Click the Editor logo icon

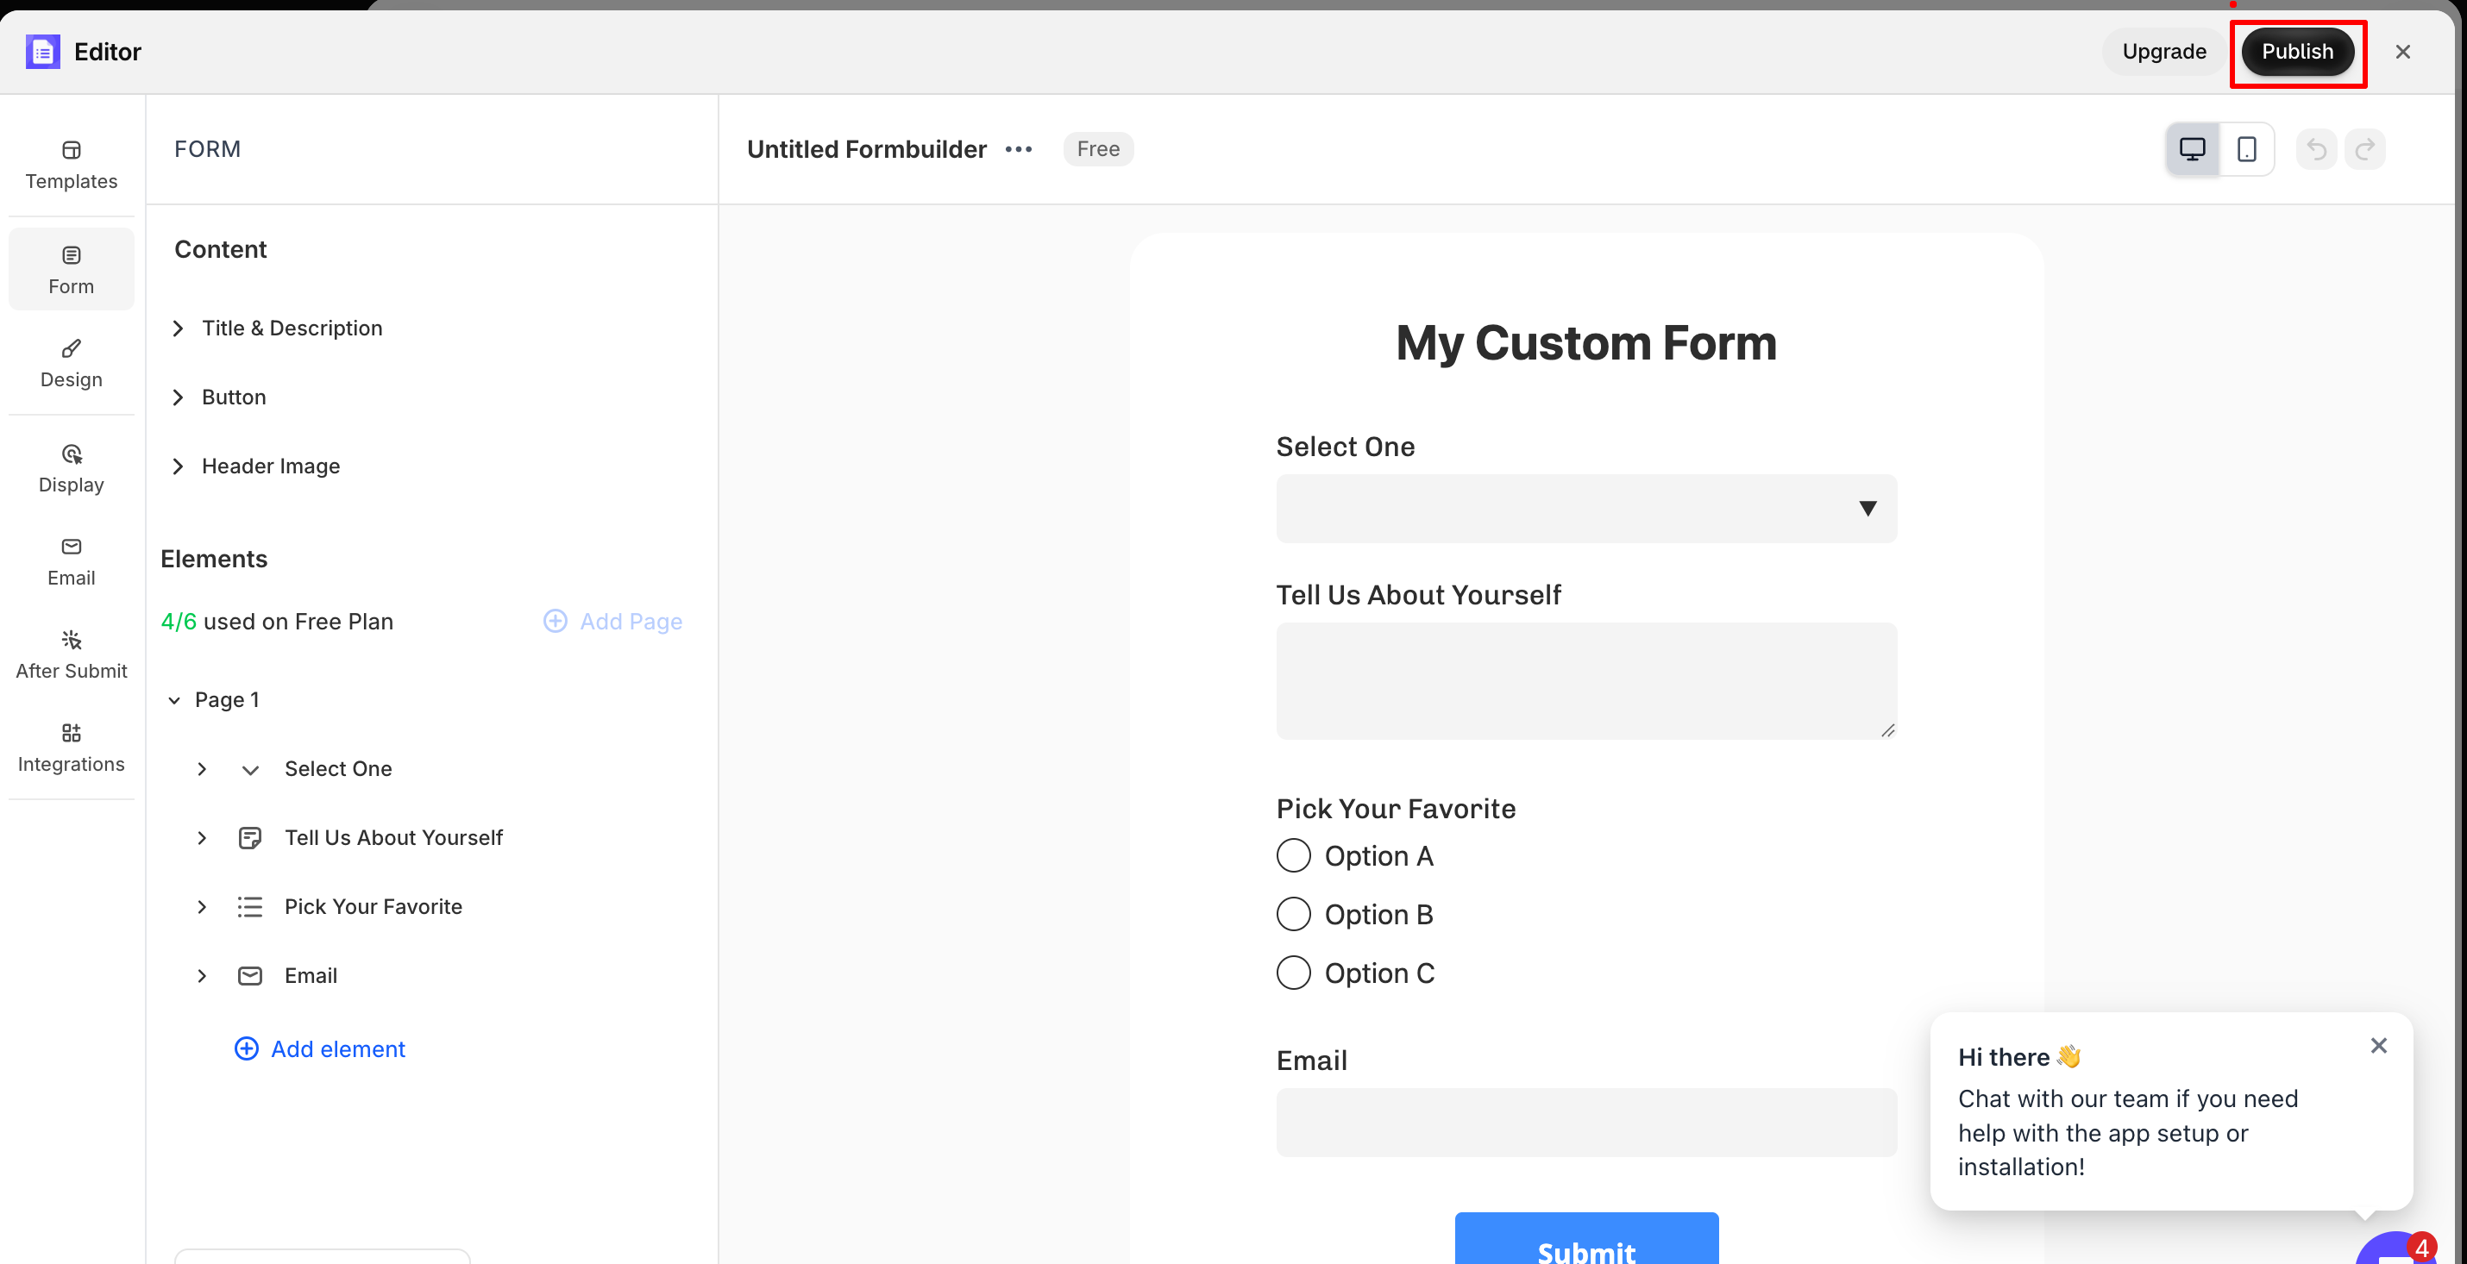pyautogui.click(x=43, y=52)
